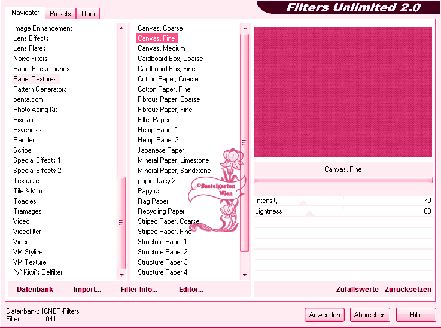Select Special Effects 2 category

[x=38, y=171]
